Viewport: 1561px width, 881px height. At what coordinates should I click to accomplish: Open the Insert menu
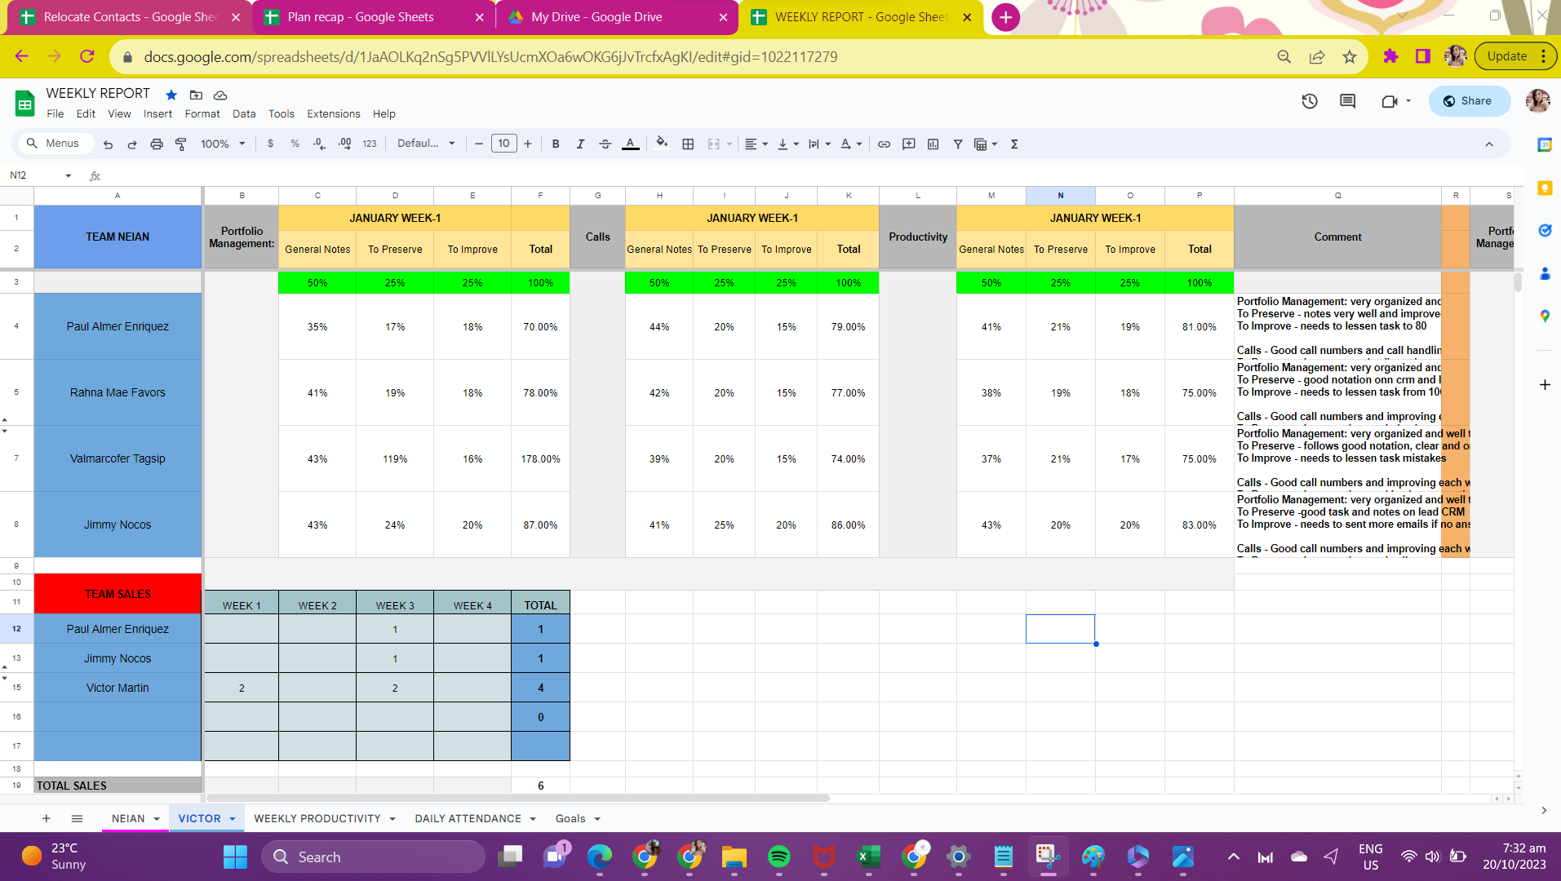pyautogui.click(x=157, y=114)
